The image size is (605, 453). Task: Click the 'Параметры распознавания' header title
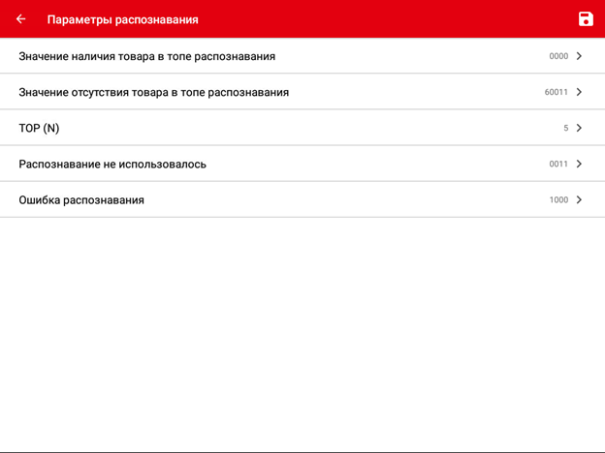click(x=122, y=19)
